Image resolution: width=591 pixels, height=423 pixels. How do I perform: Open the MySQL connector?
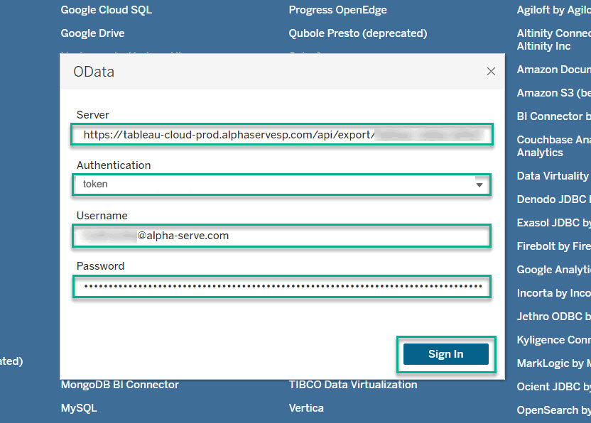pyautogui.click(x=80, y=407)
